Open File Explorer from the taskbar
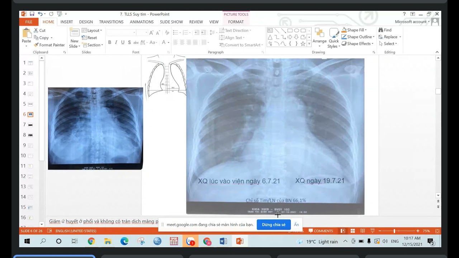The height and width of the screenshot is (258, 459). (x=108, y=241)
